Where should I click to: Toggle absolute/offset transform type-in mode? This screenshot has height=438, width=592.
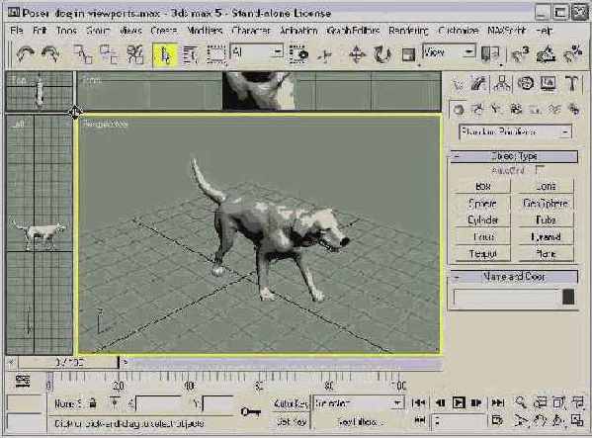pos(115,402)
